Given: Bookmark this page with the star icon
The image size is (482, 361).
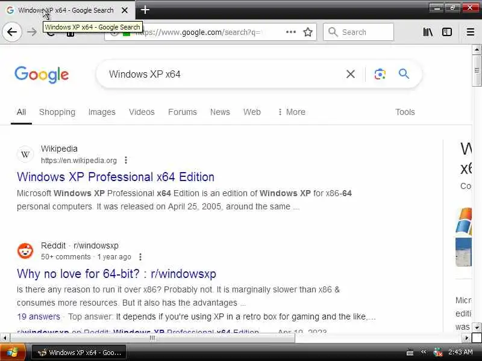Looking at the screenshot, I should [308, 32].
